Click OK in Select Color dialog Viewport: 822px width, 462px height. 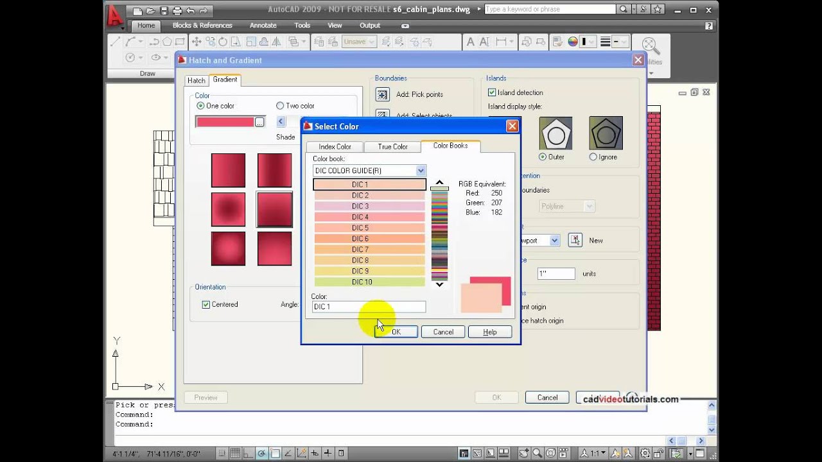(396, 332)
